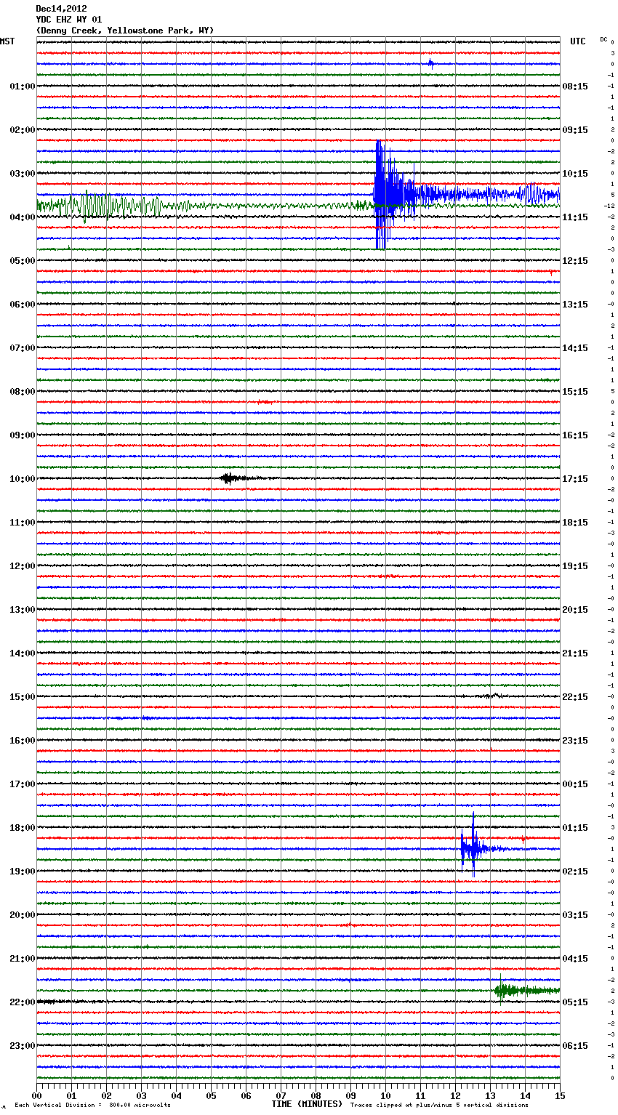
Task: Click the 23:15 UTC time label
Action: click(575, 741)
